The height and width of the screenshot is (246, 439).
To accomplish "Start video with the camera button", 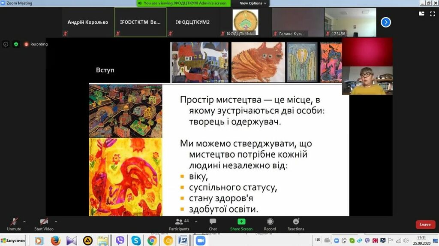I will (44, 222).
